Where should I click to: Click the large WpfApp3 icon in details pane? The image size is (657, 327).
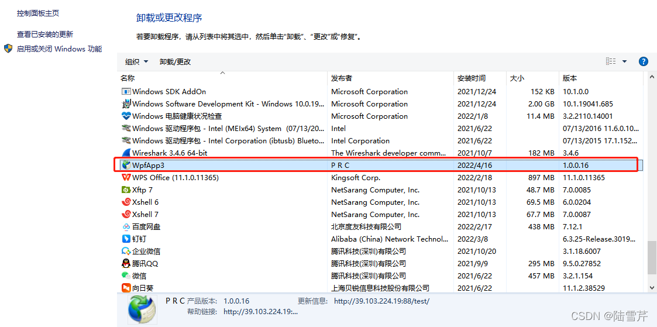pos(143,310)
